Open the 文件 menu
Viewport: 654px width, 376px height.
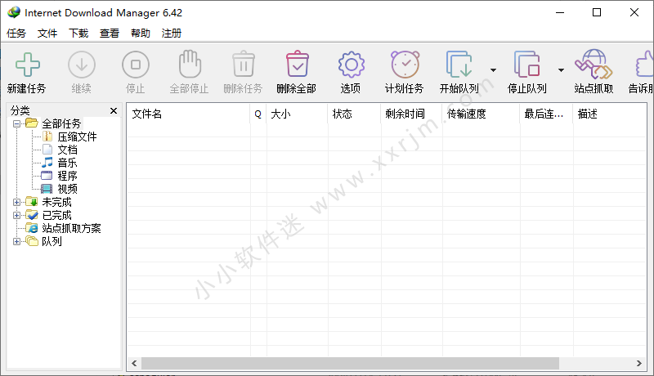pos(47,34)
